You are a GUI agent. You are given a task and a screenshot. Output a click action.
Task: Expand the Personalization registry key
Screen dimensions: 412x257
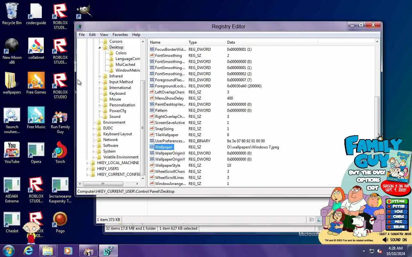tap(100, 105)
